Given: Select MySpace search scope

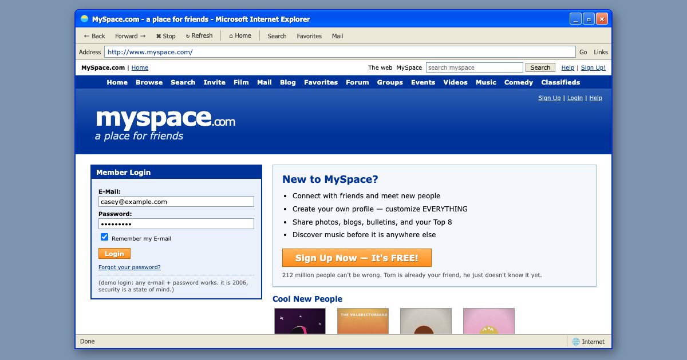Looking at the screenshot, I should pos(409,67).
